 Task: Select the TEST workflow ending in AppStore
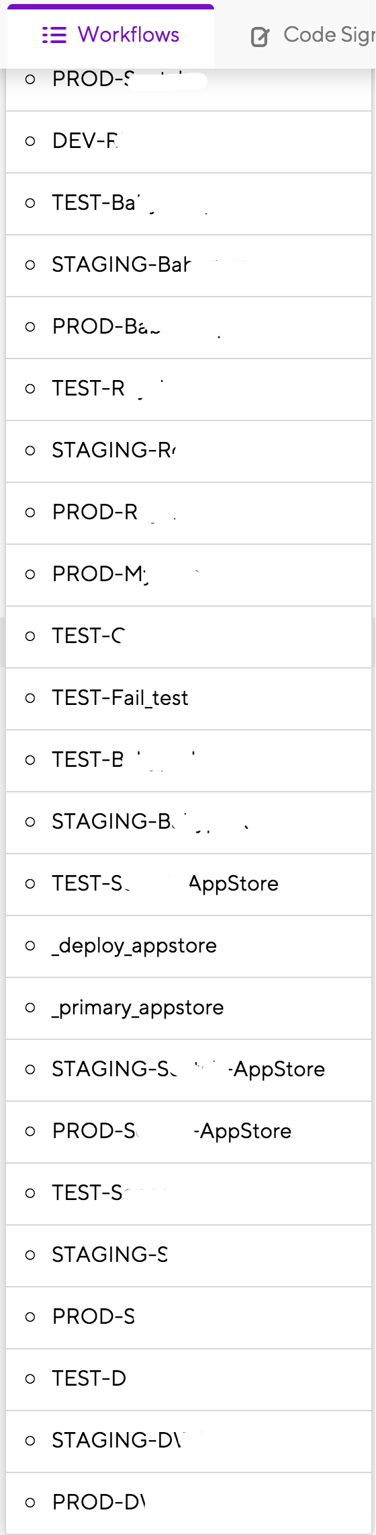189,885
